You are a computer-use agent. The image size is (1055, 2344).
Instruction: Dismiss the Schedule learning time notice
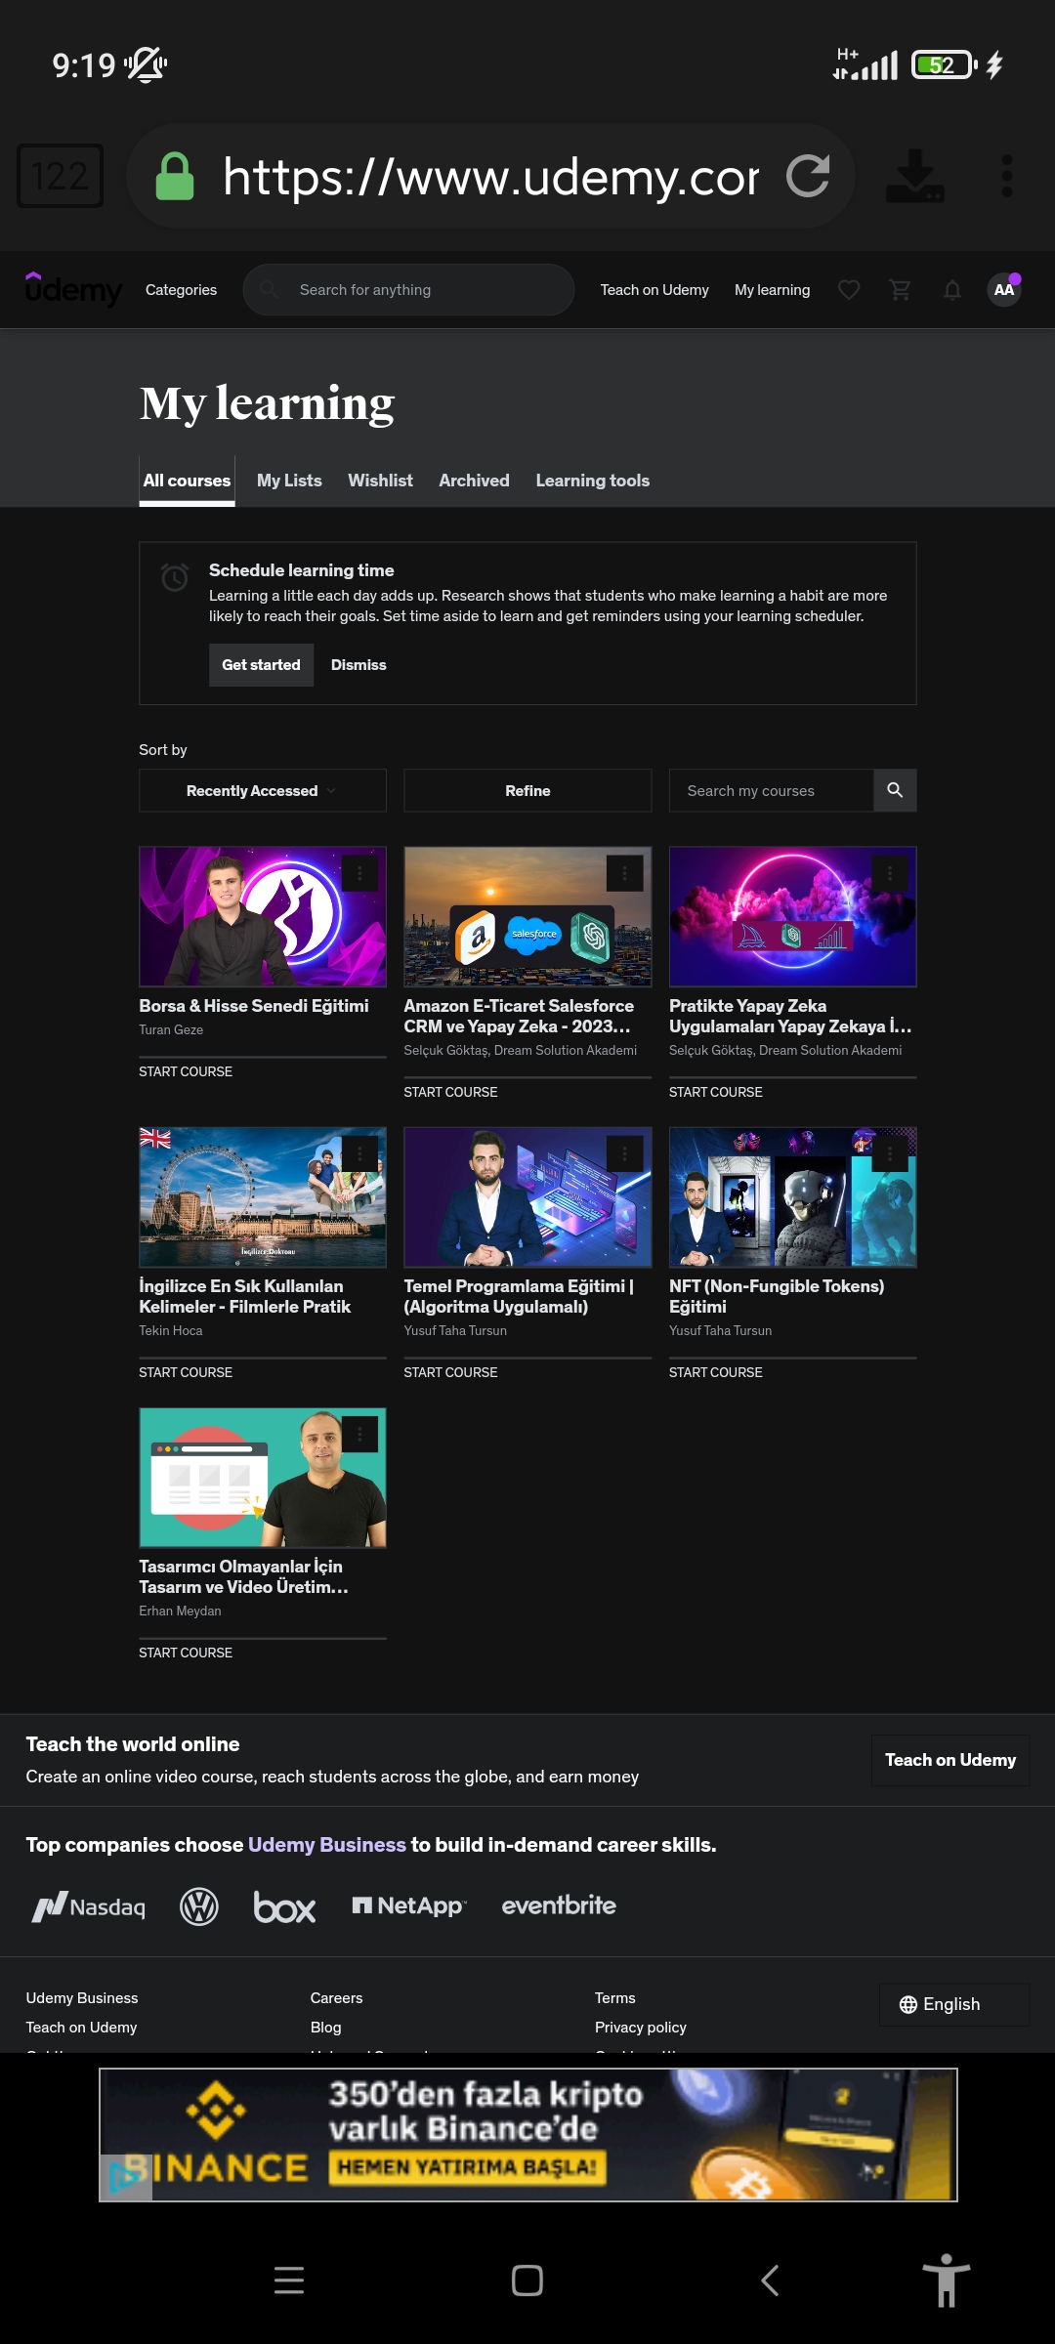359,665
